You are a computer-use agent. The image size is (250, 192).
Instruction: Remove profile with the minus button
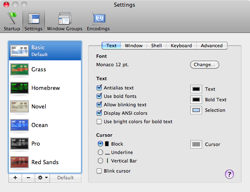point(28,178)
